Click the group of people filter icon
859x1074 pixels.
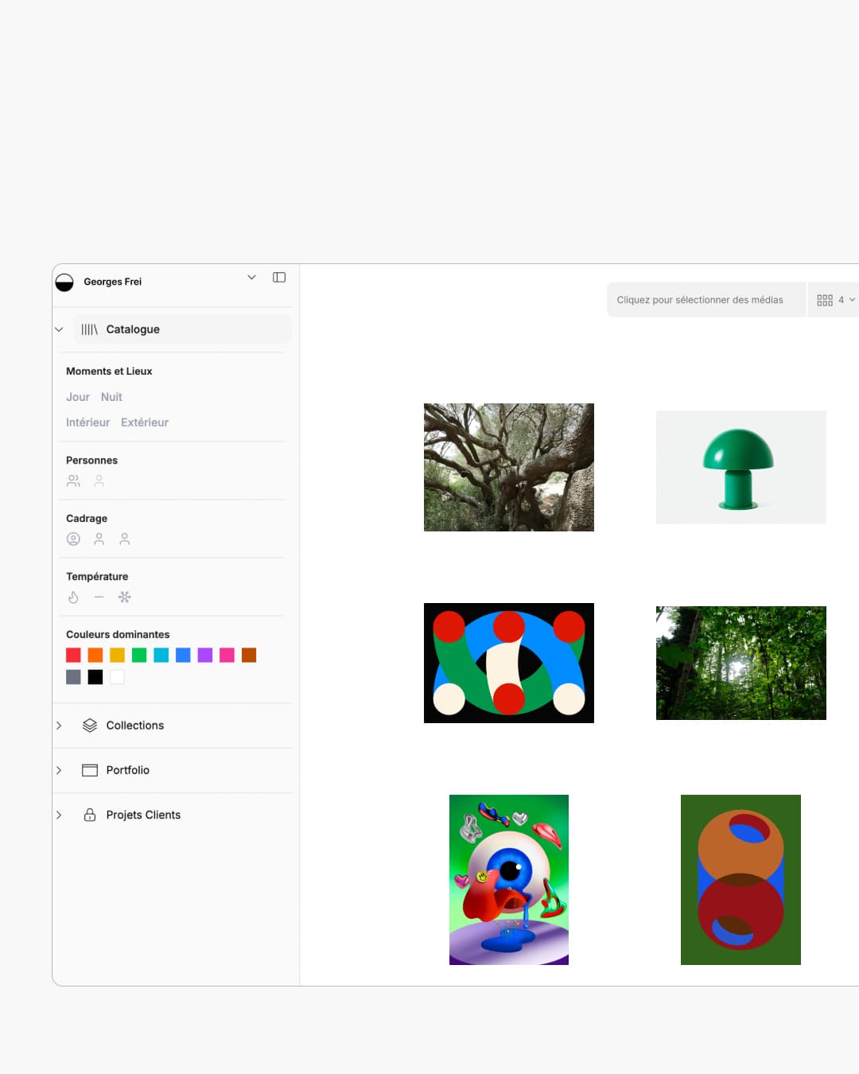[x=73, y=481]
